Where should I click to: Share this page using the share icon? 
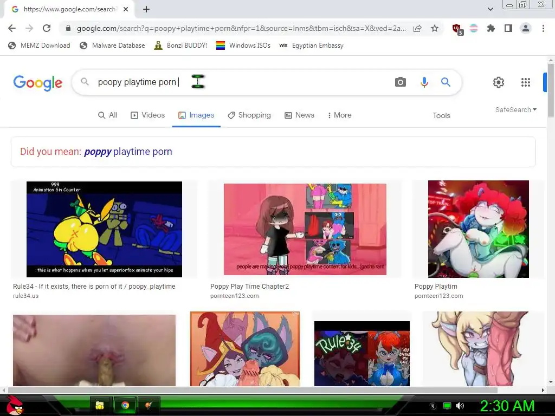point(417,28)
